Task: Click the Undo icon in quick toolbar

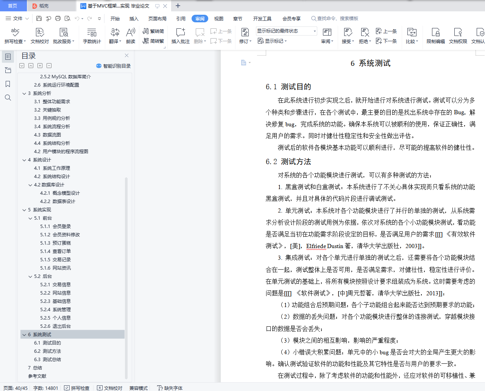Action: point(77,18)
